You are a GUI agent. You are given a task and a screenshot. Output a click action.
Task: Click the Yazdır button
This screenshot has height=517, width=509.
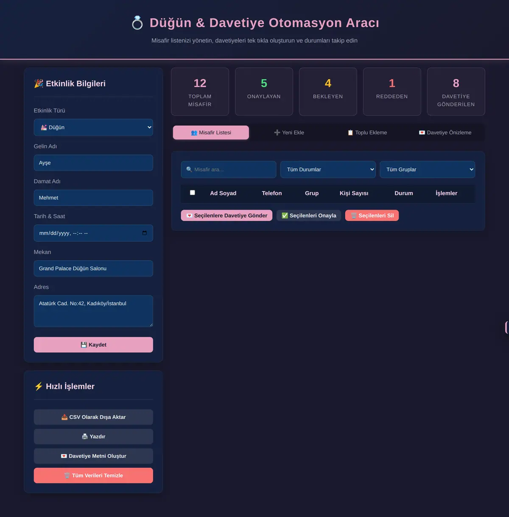click(x=93, y=436)
